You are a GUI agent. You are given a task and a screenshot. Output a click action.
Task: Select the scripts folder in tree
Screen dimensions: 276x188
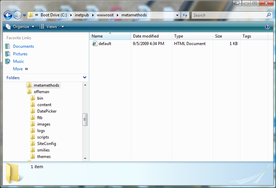point(40,137)
